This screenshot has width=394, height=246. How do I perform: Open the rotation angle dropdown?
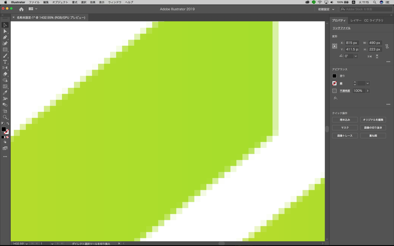point(356,56)
